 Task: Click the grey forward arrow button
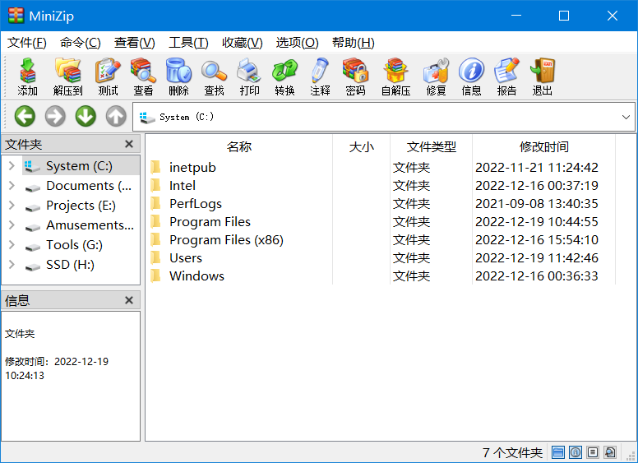pos(55,116)
